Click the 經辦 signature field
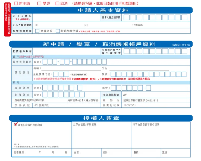The height and width of the screenshot is (161, 201). click(116, 153)
